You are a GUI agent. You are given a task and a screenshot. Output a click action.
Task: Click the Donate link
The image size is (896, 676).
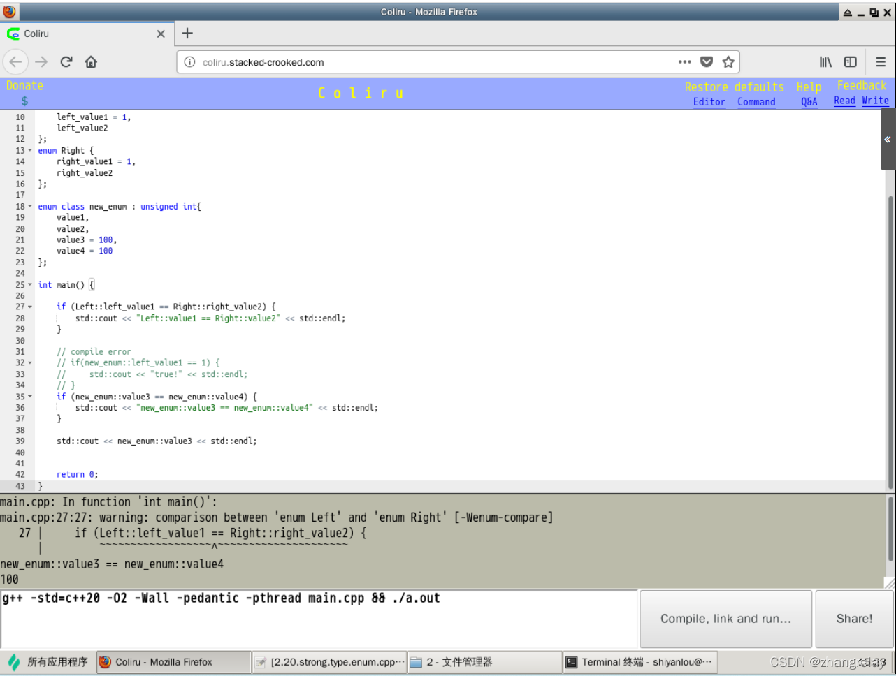pos(24,86)
